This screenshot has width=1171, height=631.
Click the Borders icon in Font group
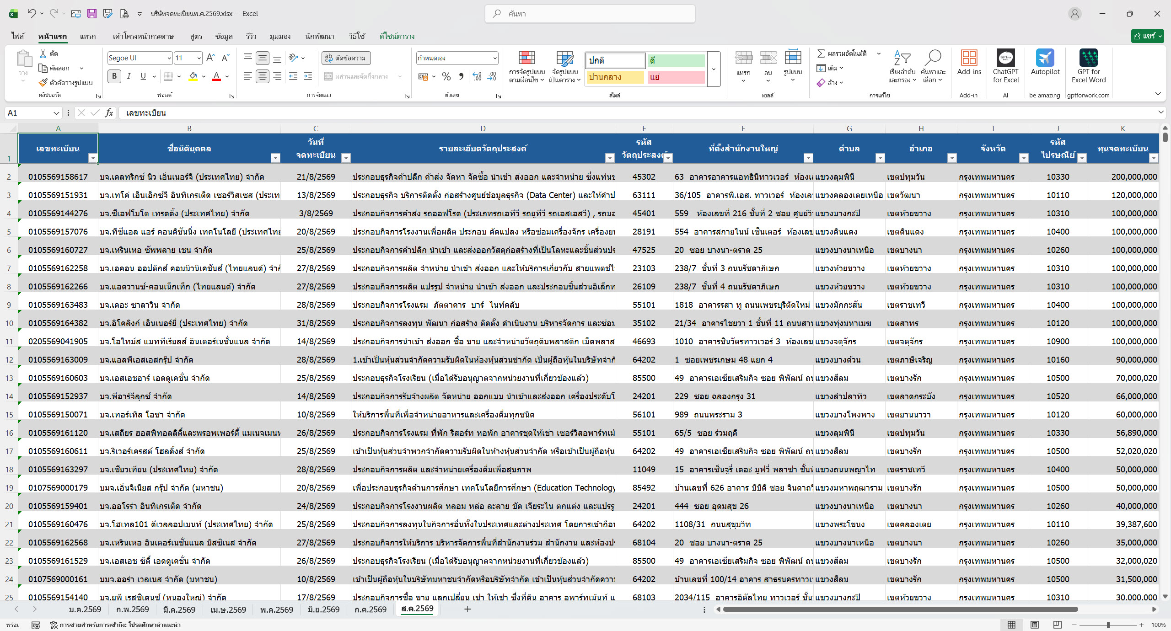pos(168,76)
